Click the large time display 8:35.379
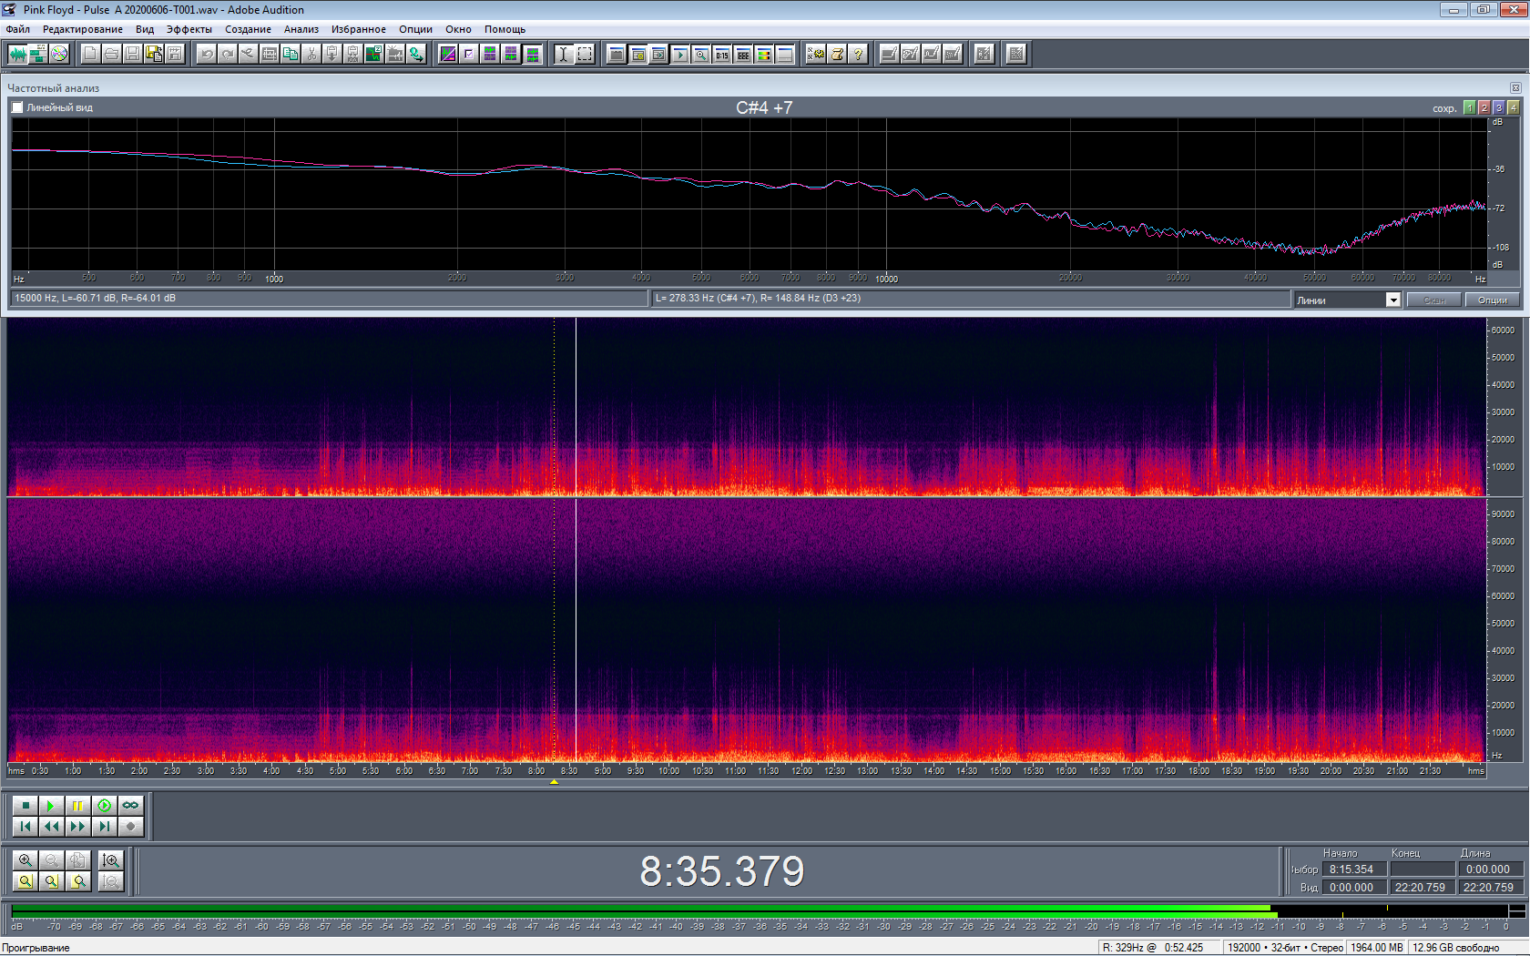Viewport: 1530px width, 956px height. (722, 871)
